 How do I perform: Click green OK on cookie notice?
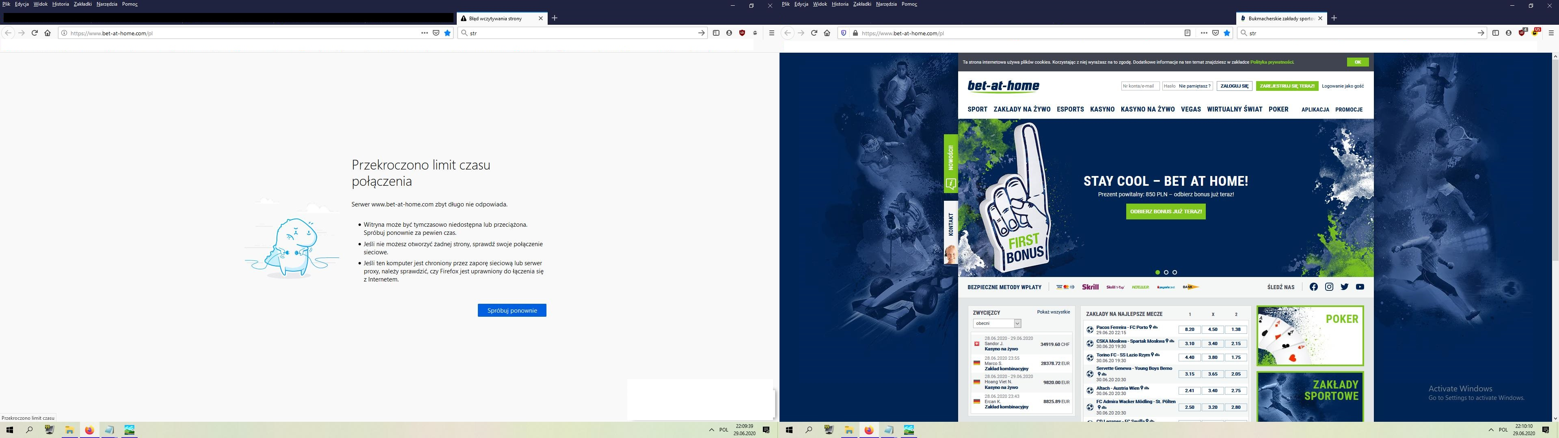click(1358, 62)
